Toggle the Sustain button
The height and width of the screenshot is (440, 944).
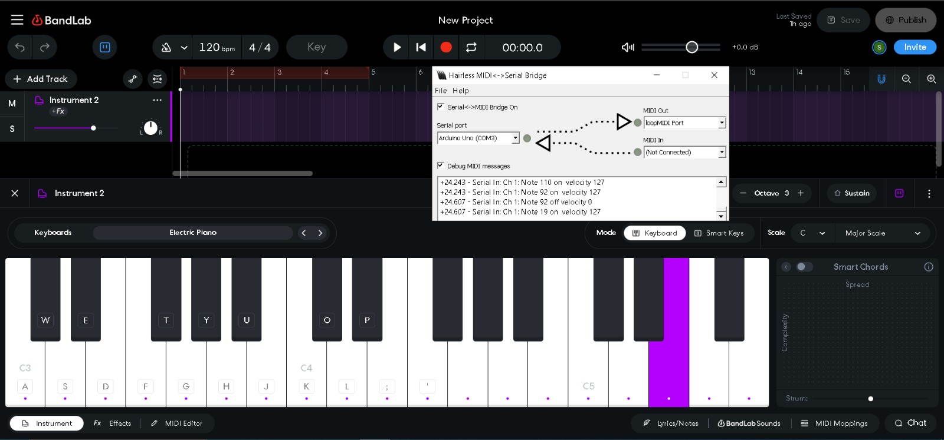coord(852,193)
